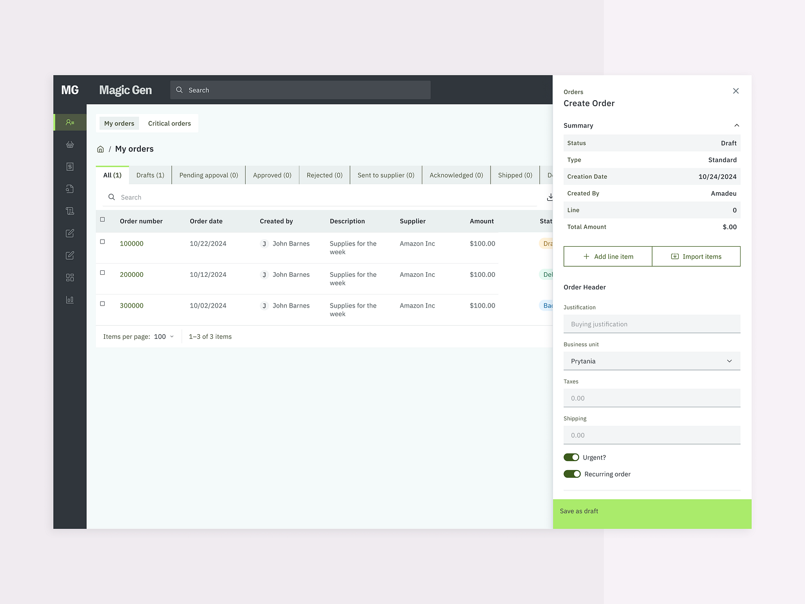Image resolution: width=805 pixels, height=604 pixels.
Task: Select the highlighted user profile icon in sidebar
Action: click(69, 122)
